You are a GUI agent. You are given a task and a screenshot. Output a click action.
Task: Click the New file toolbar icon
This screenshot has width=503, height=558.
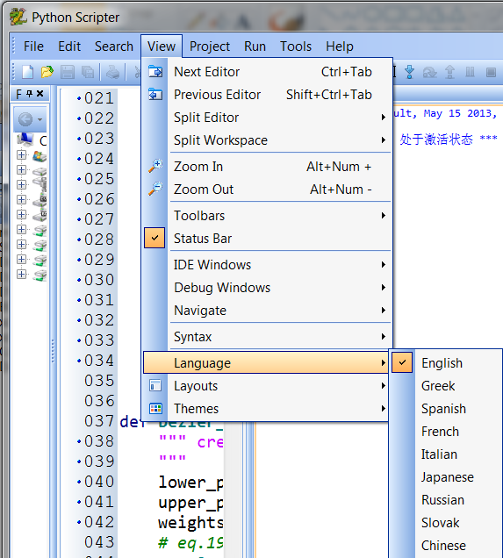(x=28, y=72)
